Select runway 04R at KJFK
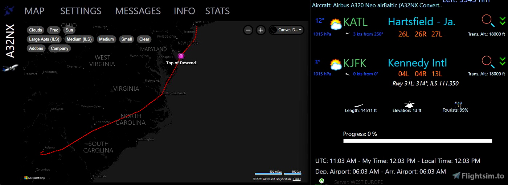 [x=420, y=74]
